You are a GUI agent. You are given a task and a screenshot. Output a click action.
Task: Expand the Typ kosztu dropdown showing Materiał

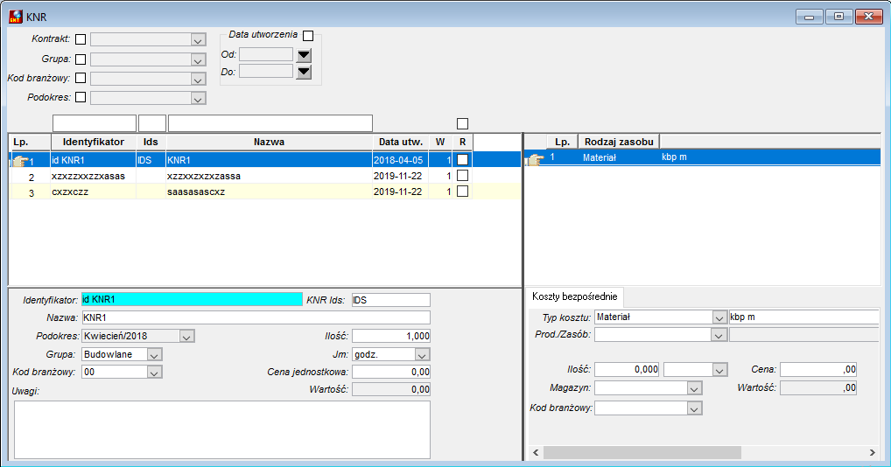tap(719, 317)
